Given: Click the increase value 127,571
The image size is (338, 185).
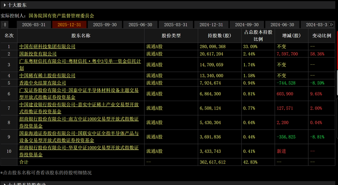Looking at the screenshot, I should click(x=285, y=108).
